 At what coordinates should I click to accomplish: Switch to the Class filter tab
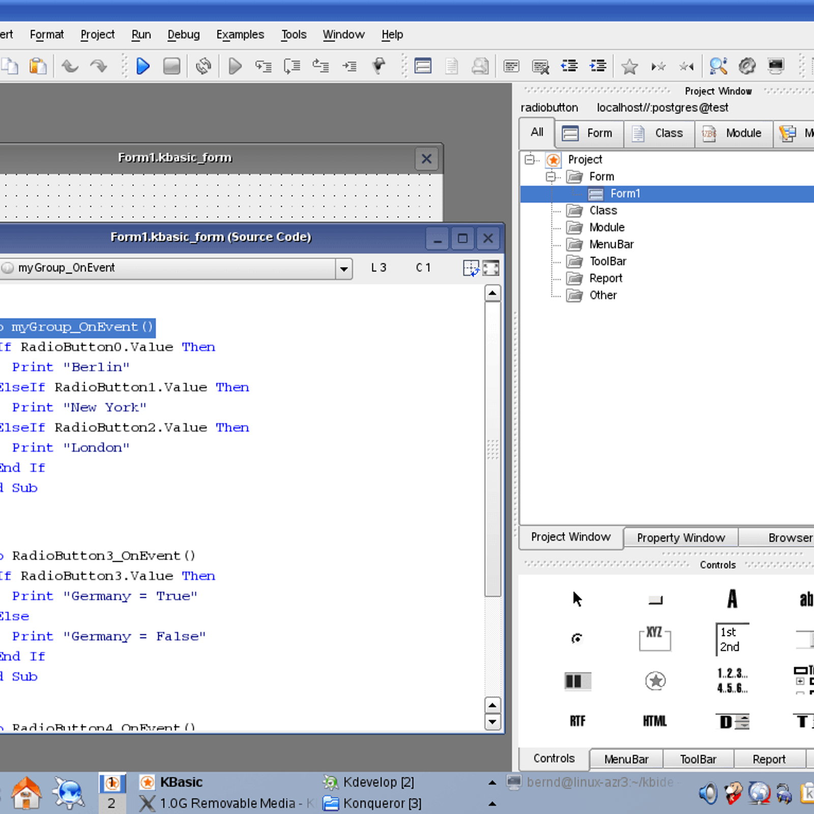[x=659, y=133]
